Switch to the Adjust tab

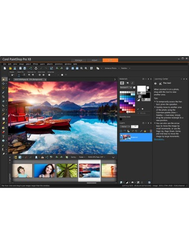click(x=94, y=60)
